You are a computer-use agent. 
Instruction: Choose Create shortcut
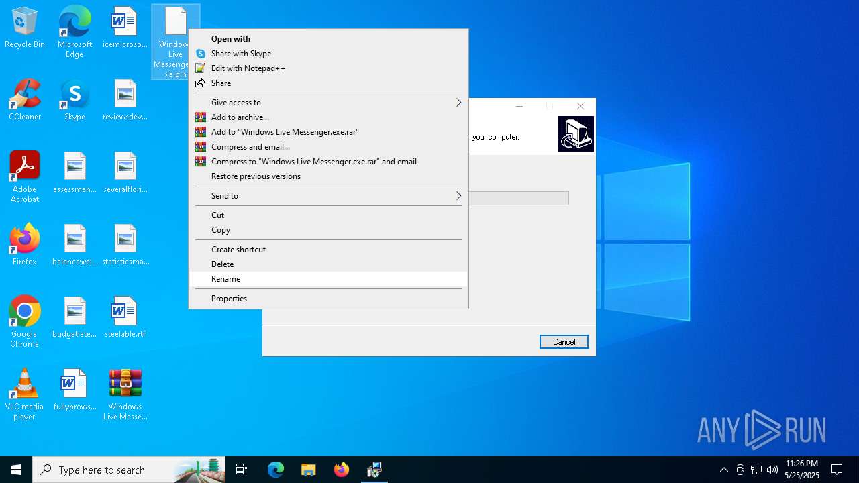[328, 250]
